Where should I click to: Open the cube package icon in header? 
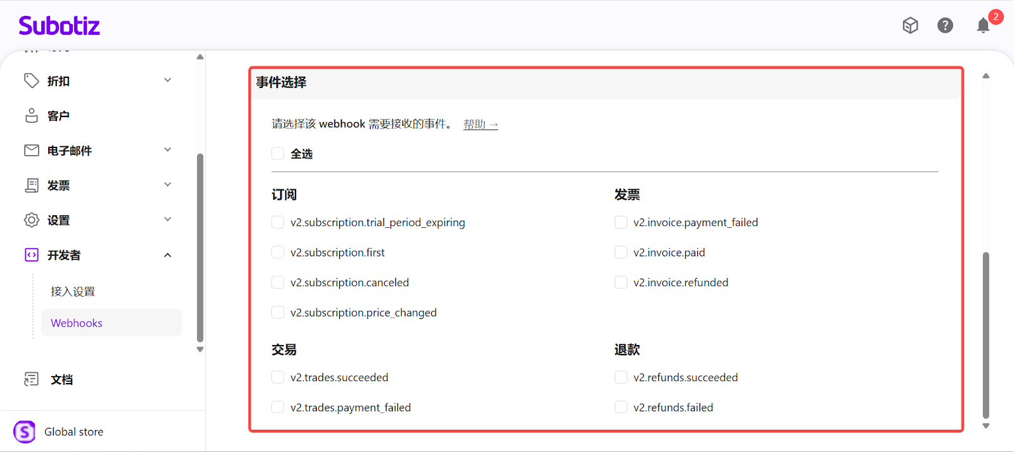[910, 25]
